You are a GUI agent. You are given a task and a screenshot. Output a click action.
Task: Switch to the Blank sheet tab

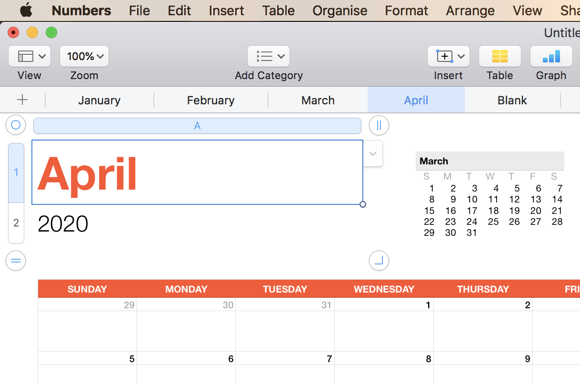512,100
